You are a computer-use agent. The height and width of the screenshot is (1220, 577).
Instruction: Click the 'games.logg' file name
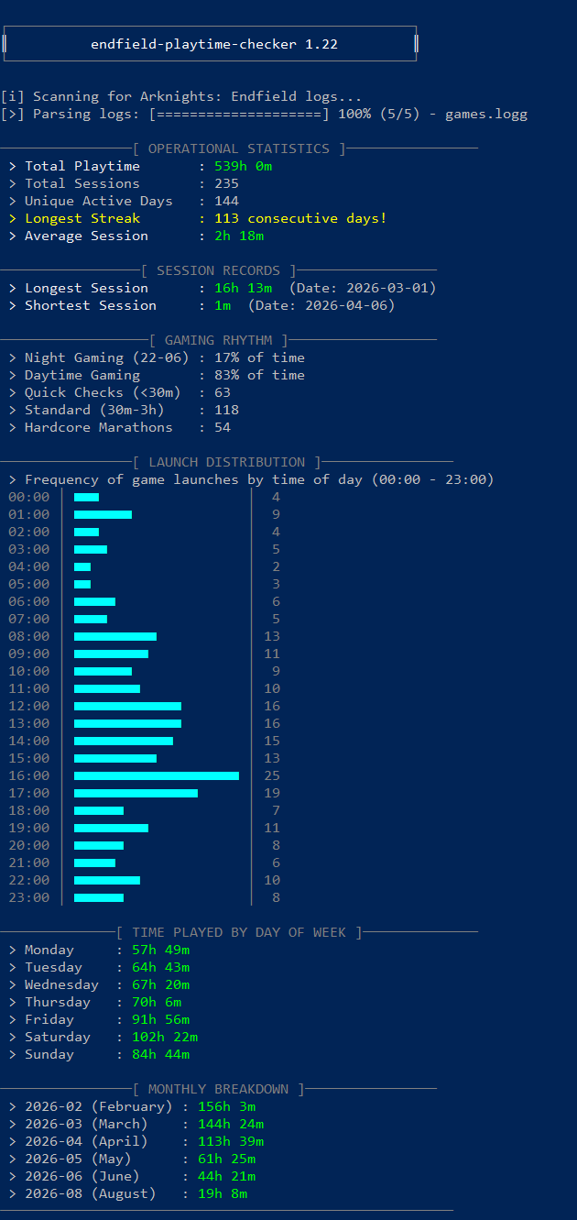[486, 115]
